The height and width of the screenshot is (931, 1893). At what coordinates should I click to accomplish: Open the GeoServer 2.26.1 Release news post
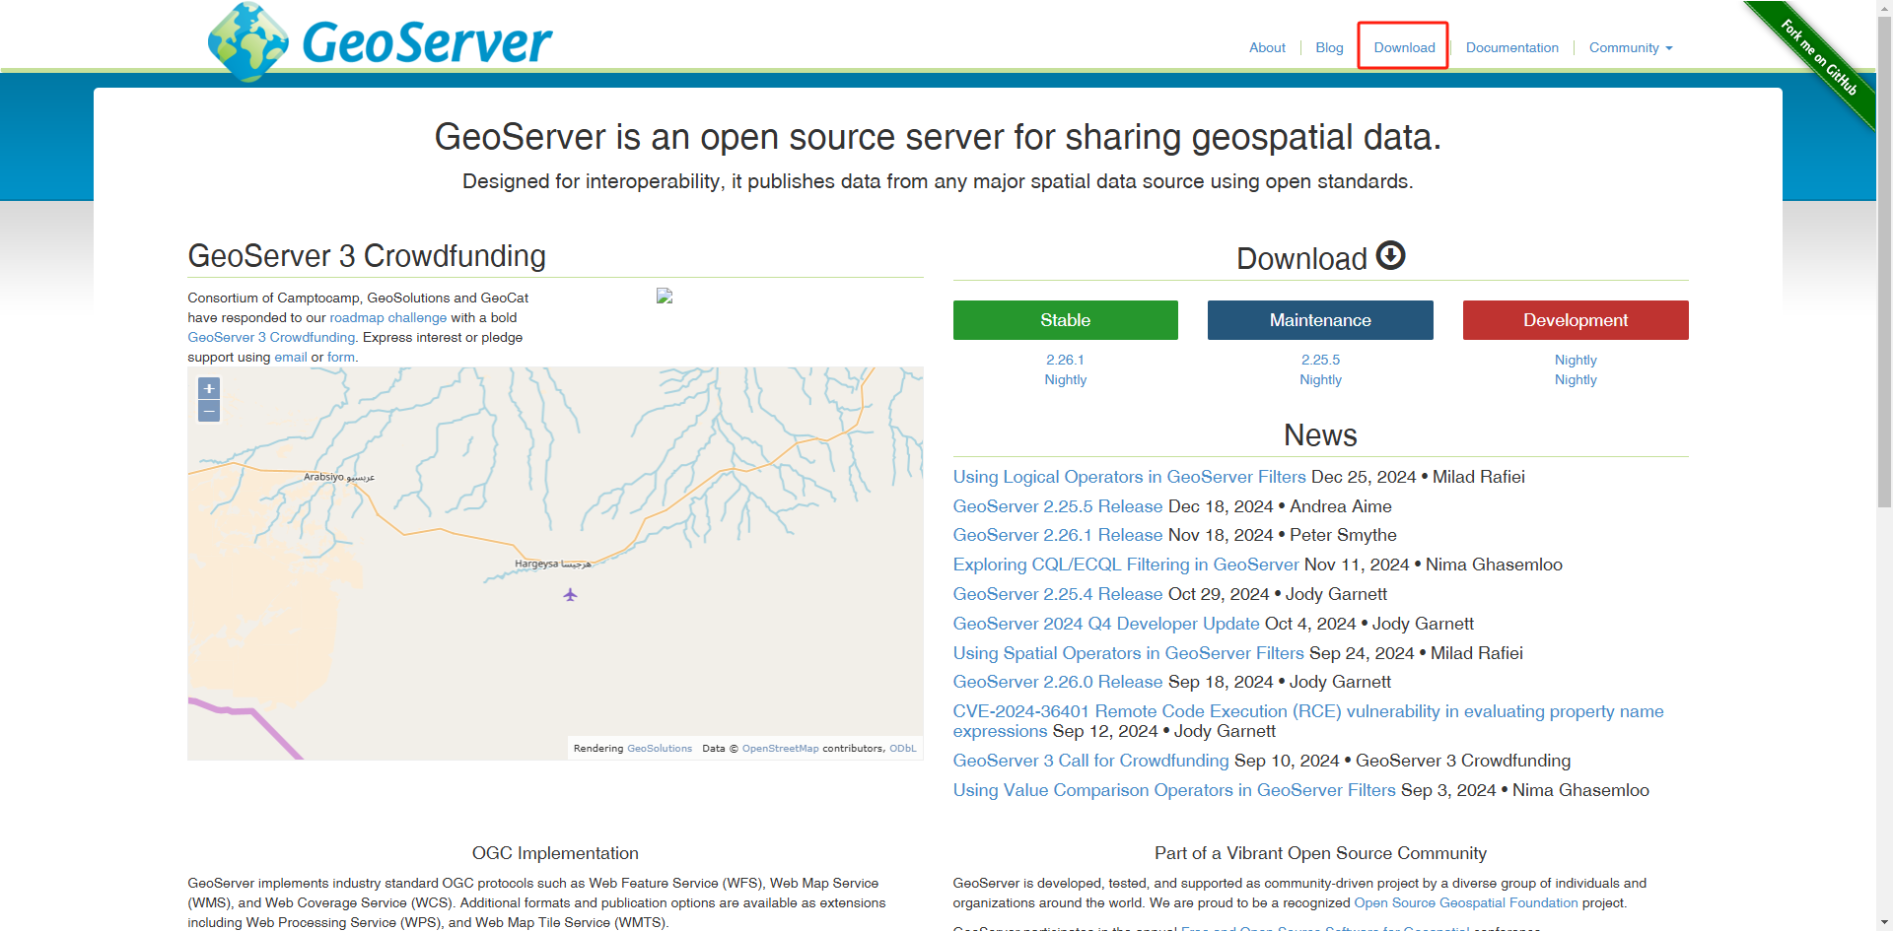click(1058, 535)
